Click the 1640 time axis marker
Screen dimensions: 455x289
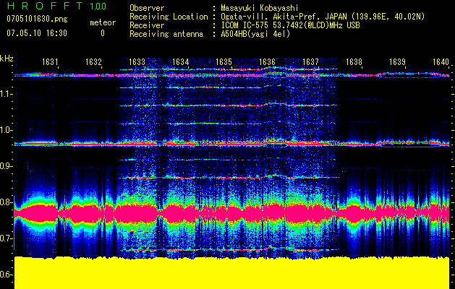click(441, 61)
